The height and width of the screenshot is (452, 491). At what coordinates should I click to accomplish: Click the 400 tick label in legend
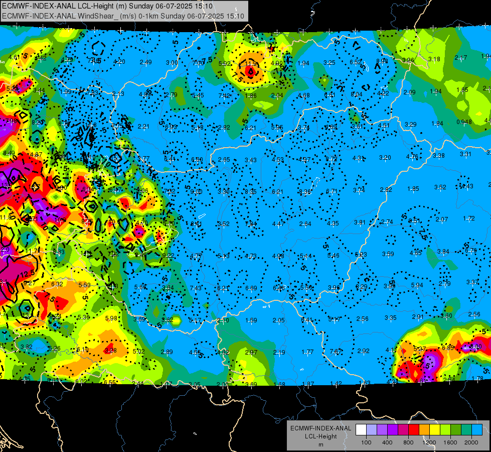(x=387, y=442)
